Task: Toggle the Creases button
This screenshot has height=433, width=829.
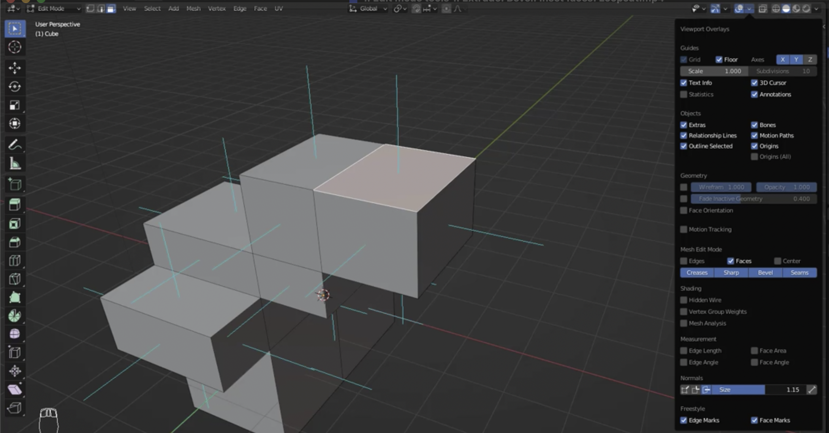Action: (697, 273)
